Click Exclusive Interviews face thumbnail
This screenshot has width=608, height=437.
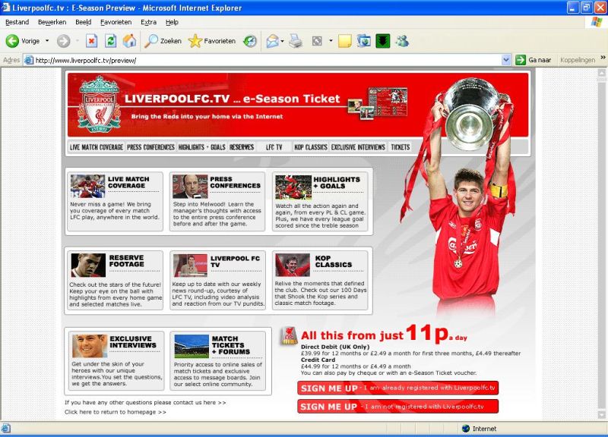[90, 346]
